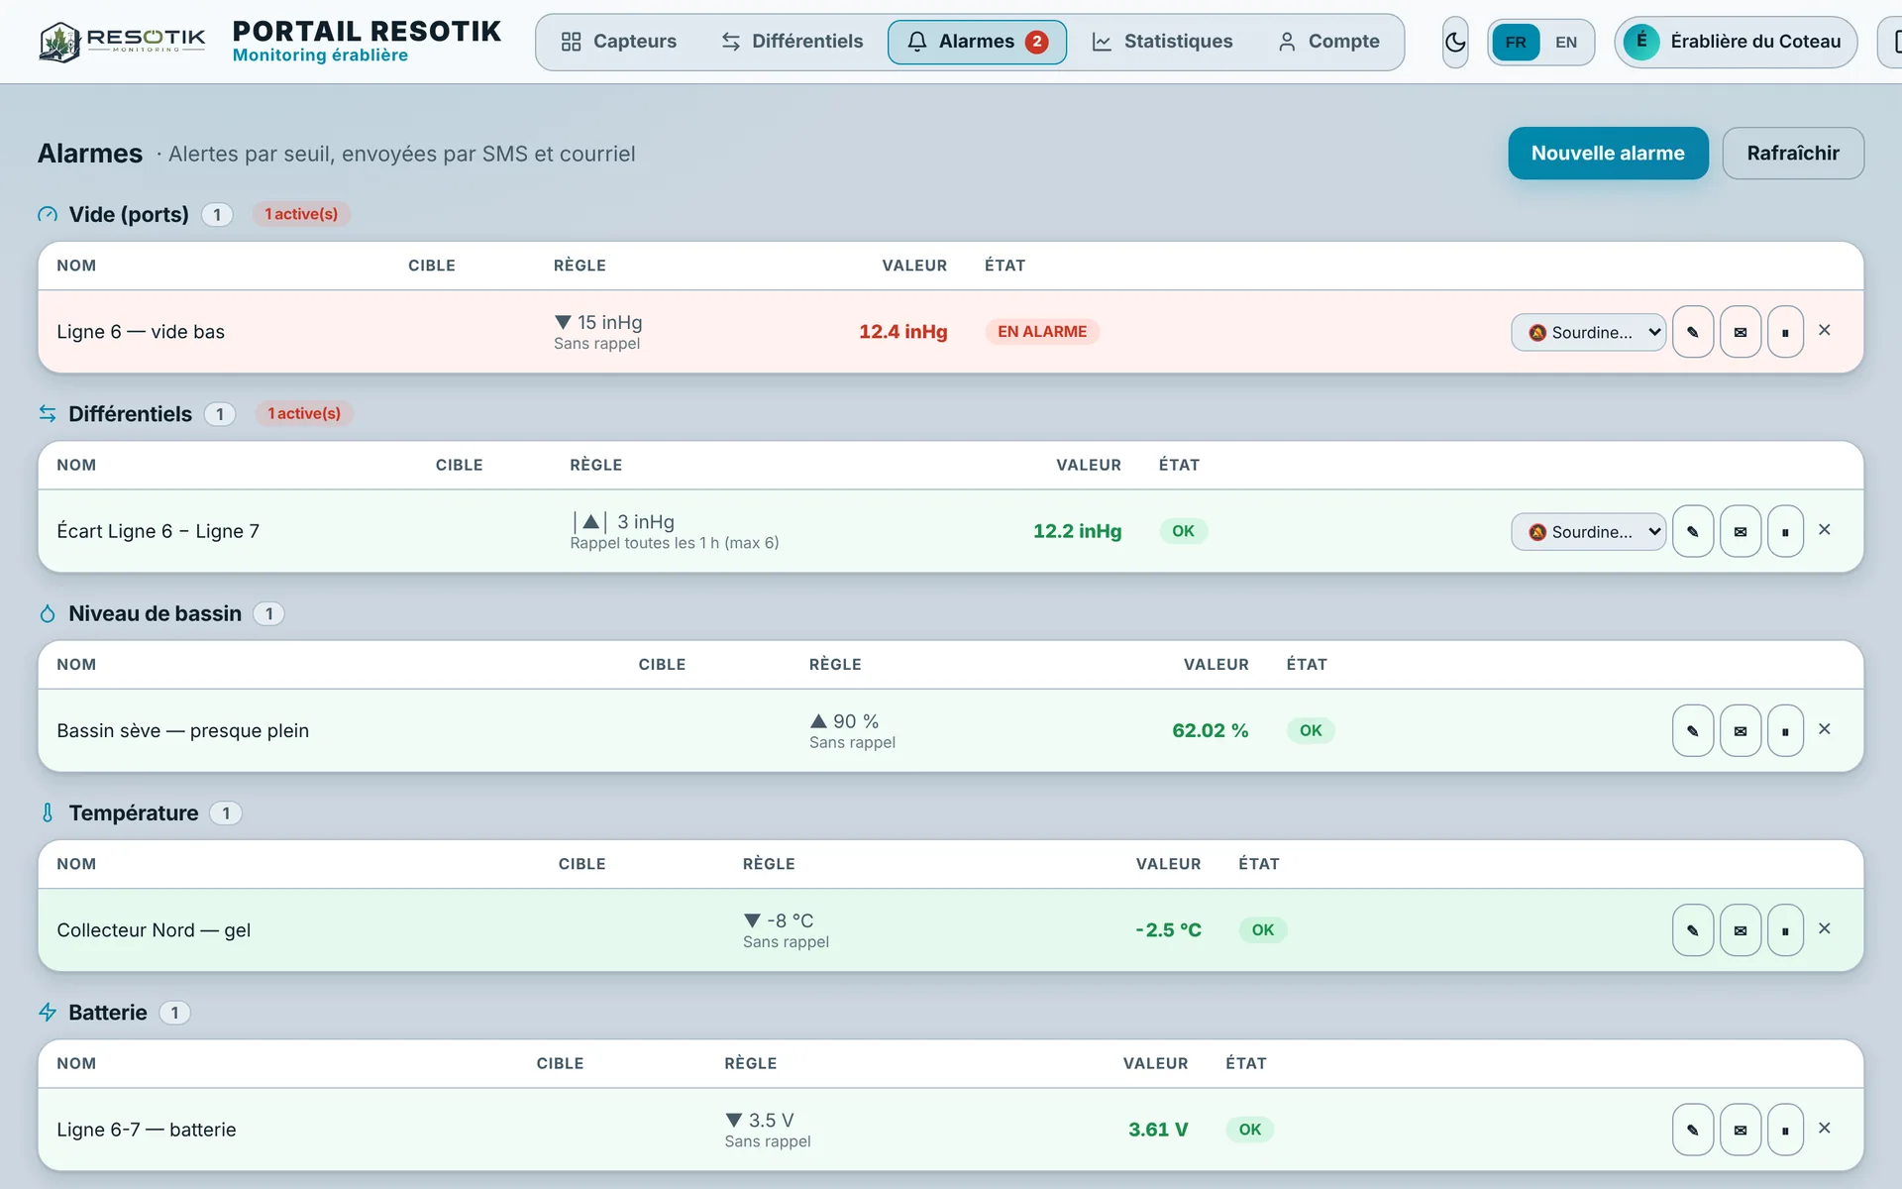The width and height of the screenshot is (1902, 1189).
Task: Edit the 'Écart Ligne 6 – Ligne 7' alarm
Action: [x=1692, y=531]
